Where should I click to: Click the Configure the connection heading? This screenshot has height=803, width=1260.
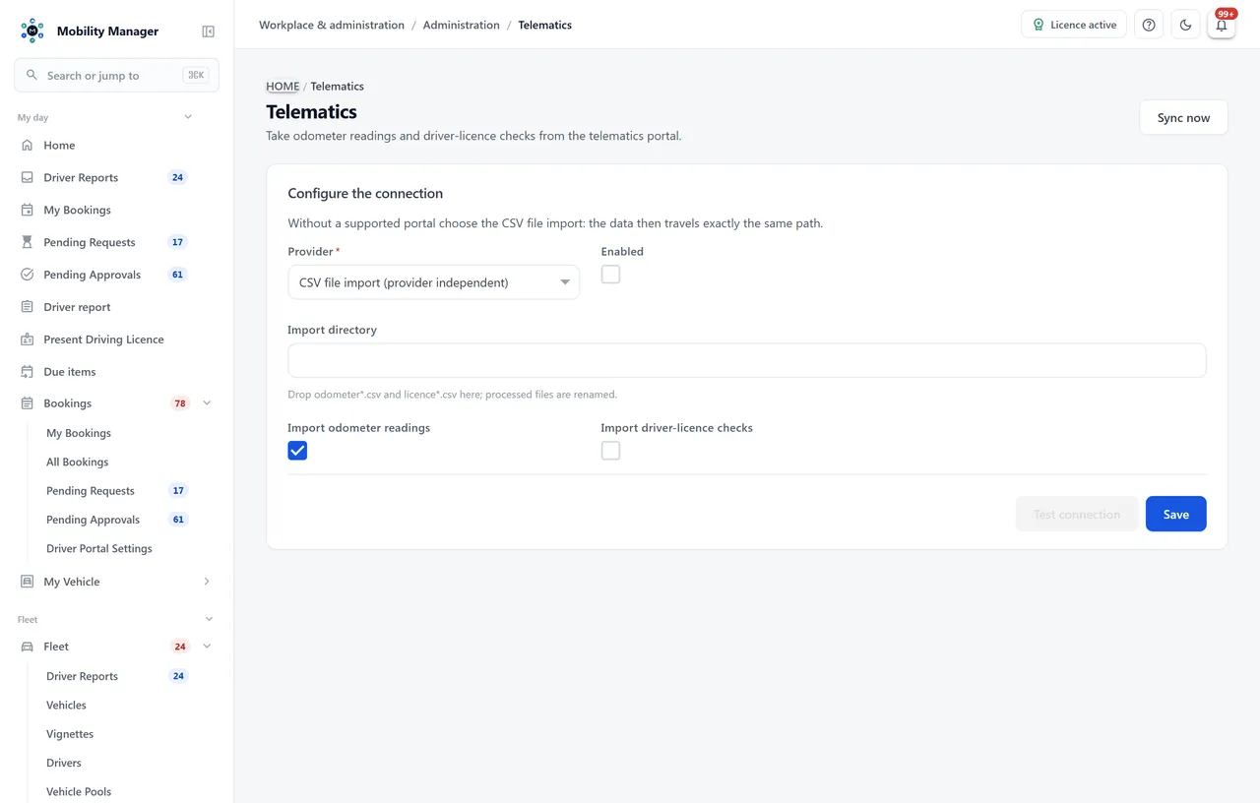point(365,194)
